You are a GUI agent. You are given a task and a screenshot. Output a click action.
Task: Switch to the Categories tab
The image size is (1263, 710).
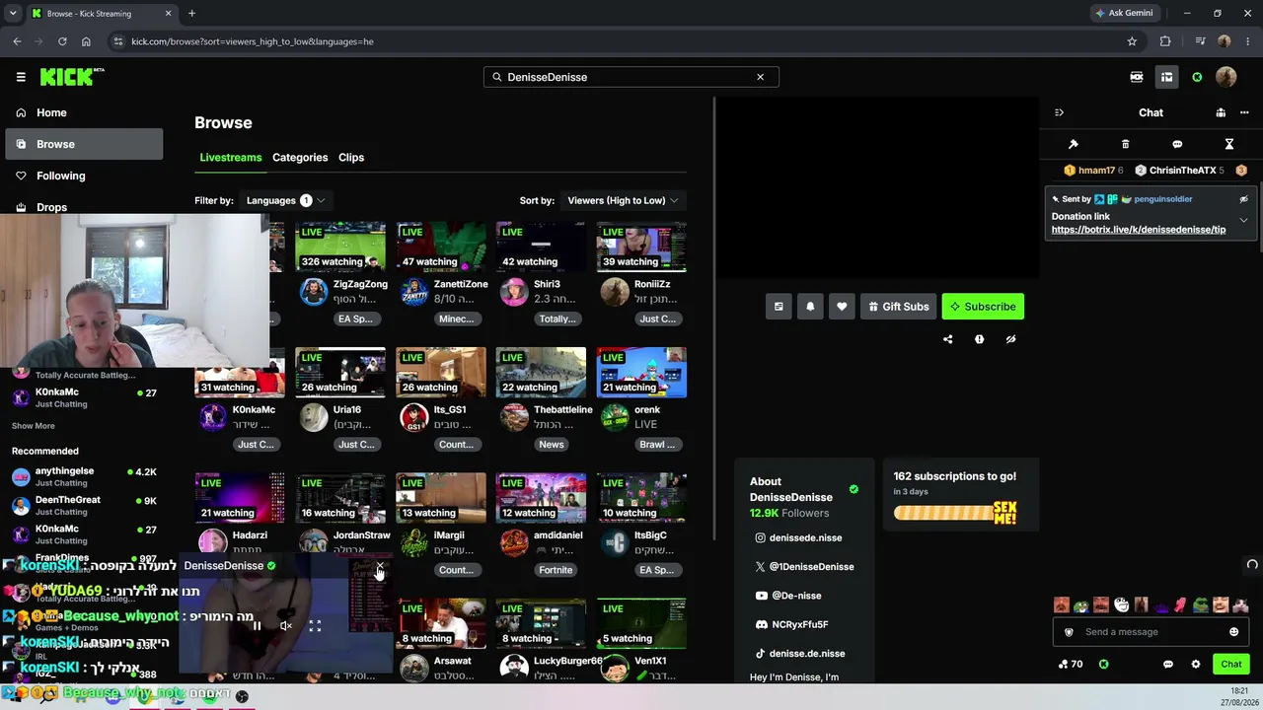click(x=300, y=158)
